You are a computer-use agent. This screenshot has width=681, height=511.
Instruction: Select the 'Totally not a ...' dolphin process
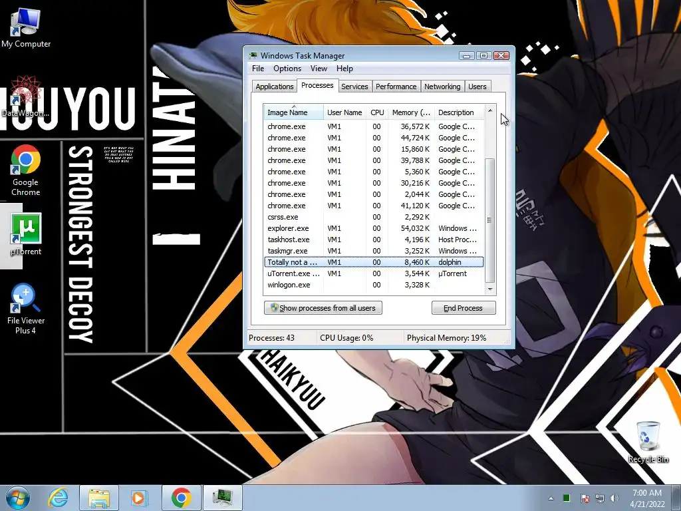pos(374,262)
